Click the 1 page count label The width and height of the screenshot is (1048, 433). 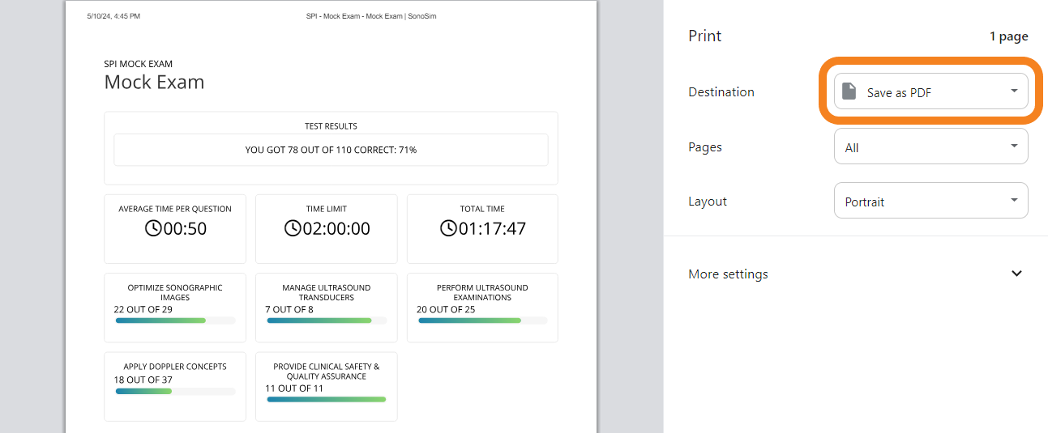[x=1008, y=36]
